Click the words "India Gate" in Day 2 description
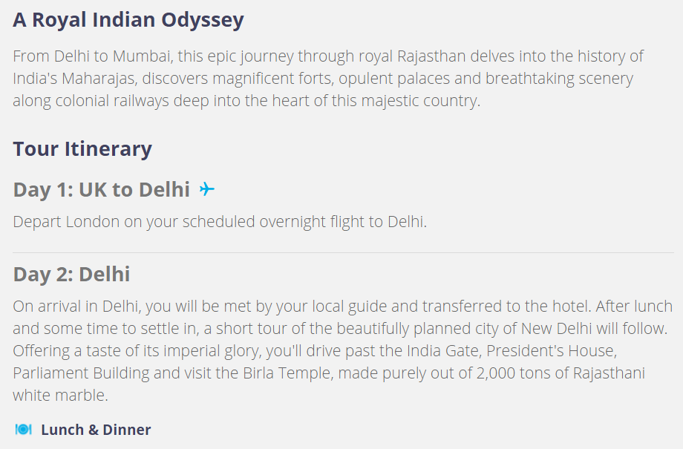683x449 pixels. coord(444,351)
